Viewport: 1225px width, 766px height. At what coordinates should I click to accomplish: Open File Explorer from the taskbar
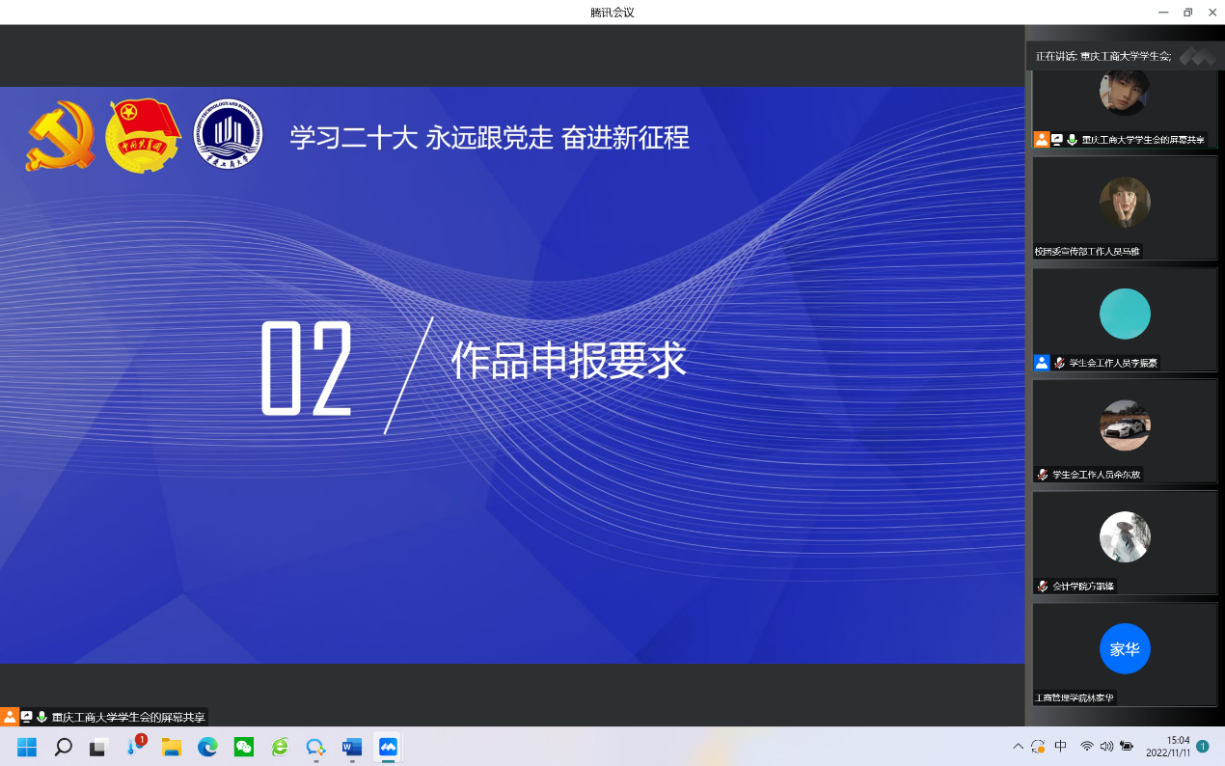click(x=172, y=747)
